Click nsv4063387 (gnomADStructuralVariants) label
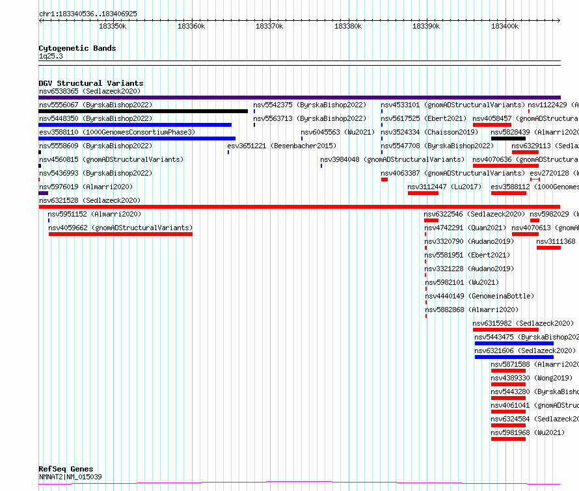Viewport: 579px width, 491px height. click(x=453, y=173)
